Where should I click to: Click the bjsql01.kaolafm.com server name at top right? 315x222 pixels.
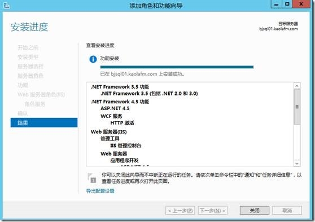point(279,29)
